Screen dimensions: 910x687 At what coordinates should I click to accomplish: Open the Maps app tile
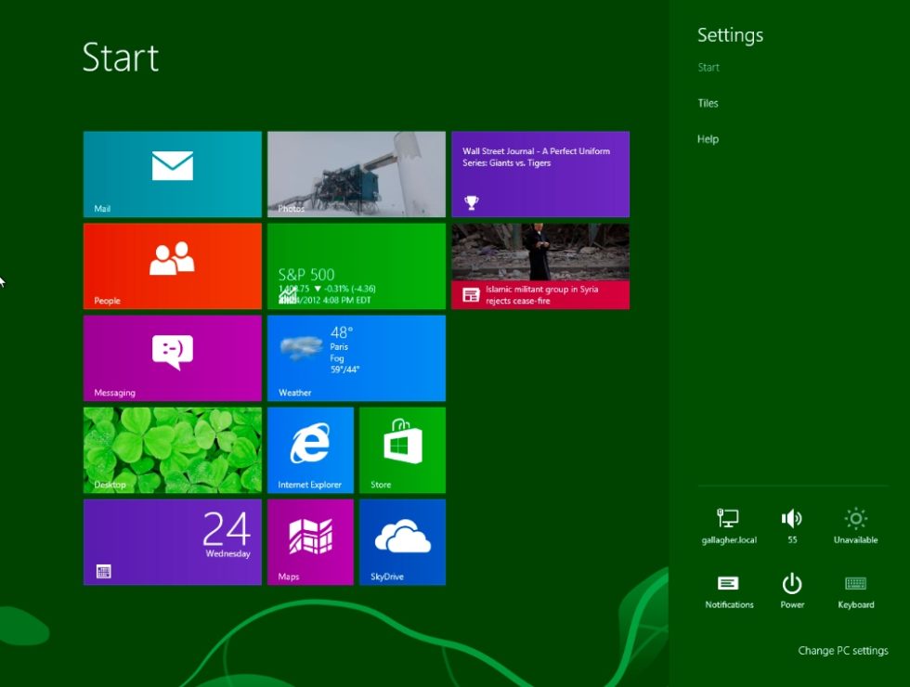click(x=310, y=542)
